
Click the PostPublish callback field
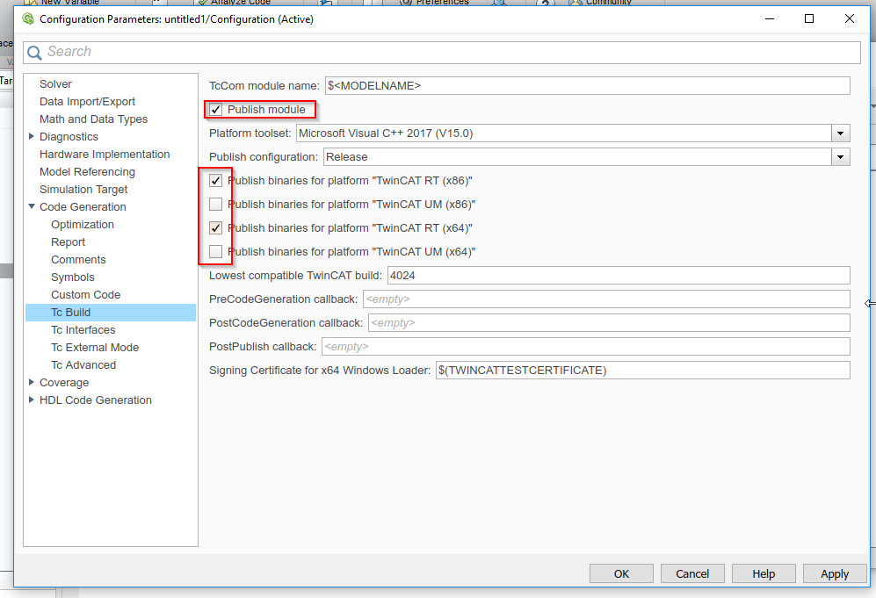click(x=586, y=347)
